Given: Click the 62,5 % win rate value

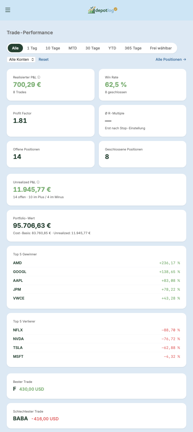Looking at the screenshot, I should [x=116, y=84].
